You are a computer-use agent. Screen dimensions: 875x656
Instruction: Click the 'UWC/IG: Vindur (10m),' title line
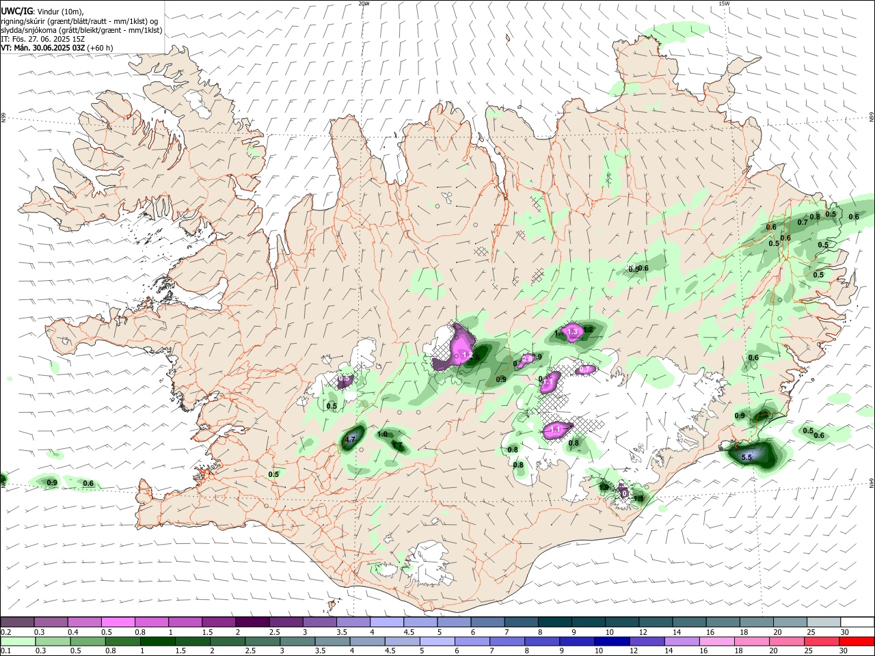42,12
